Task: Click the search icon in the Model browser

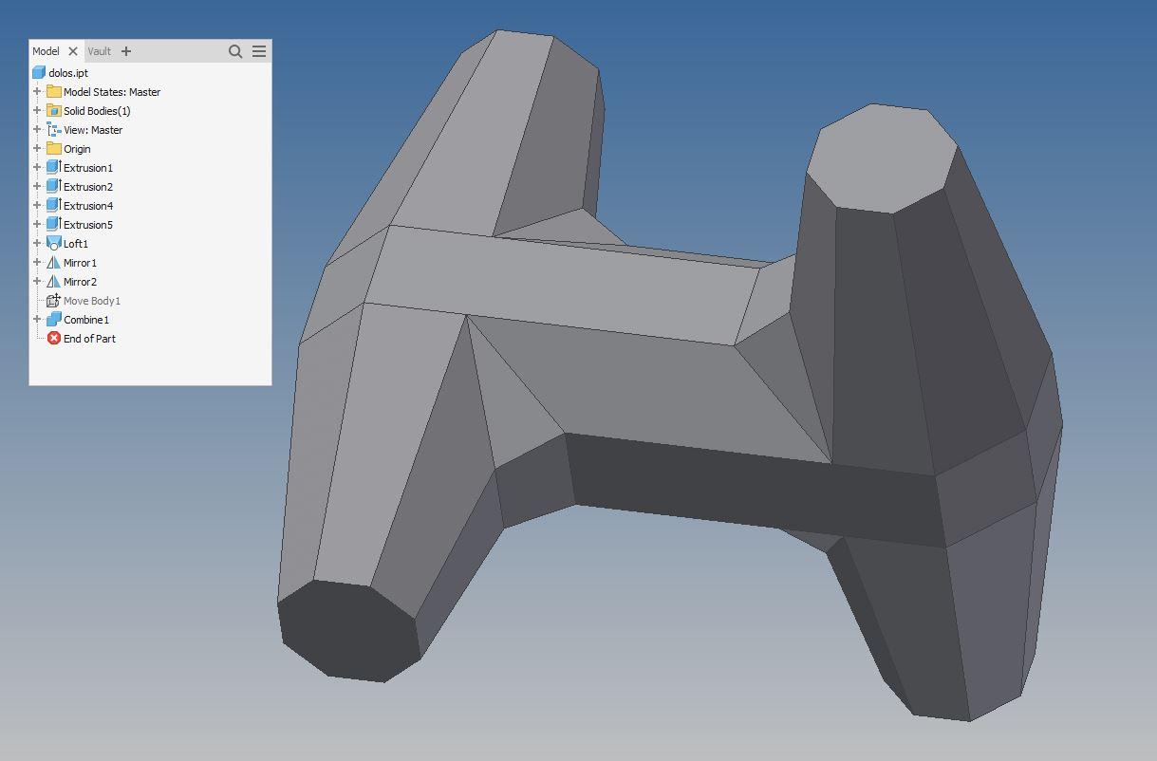Action: pyautogui.click(x=235, y=51)
